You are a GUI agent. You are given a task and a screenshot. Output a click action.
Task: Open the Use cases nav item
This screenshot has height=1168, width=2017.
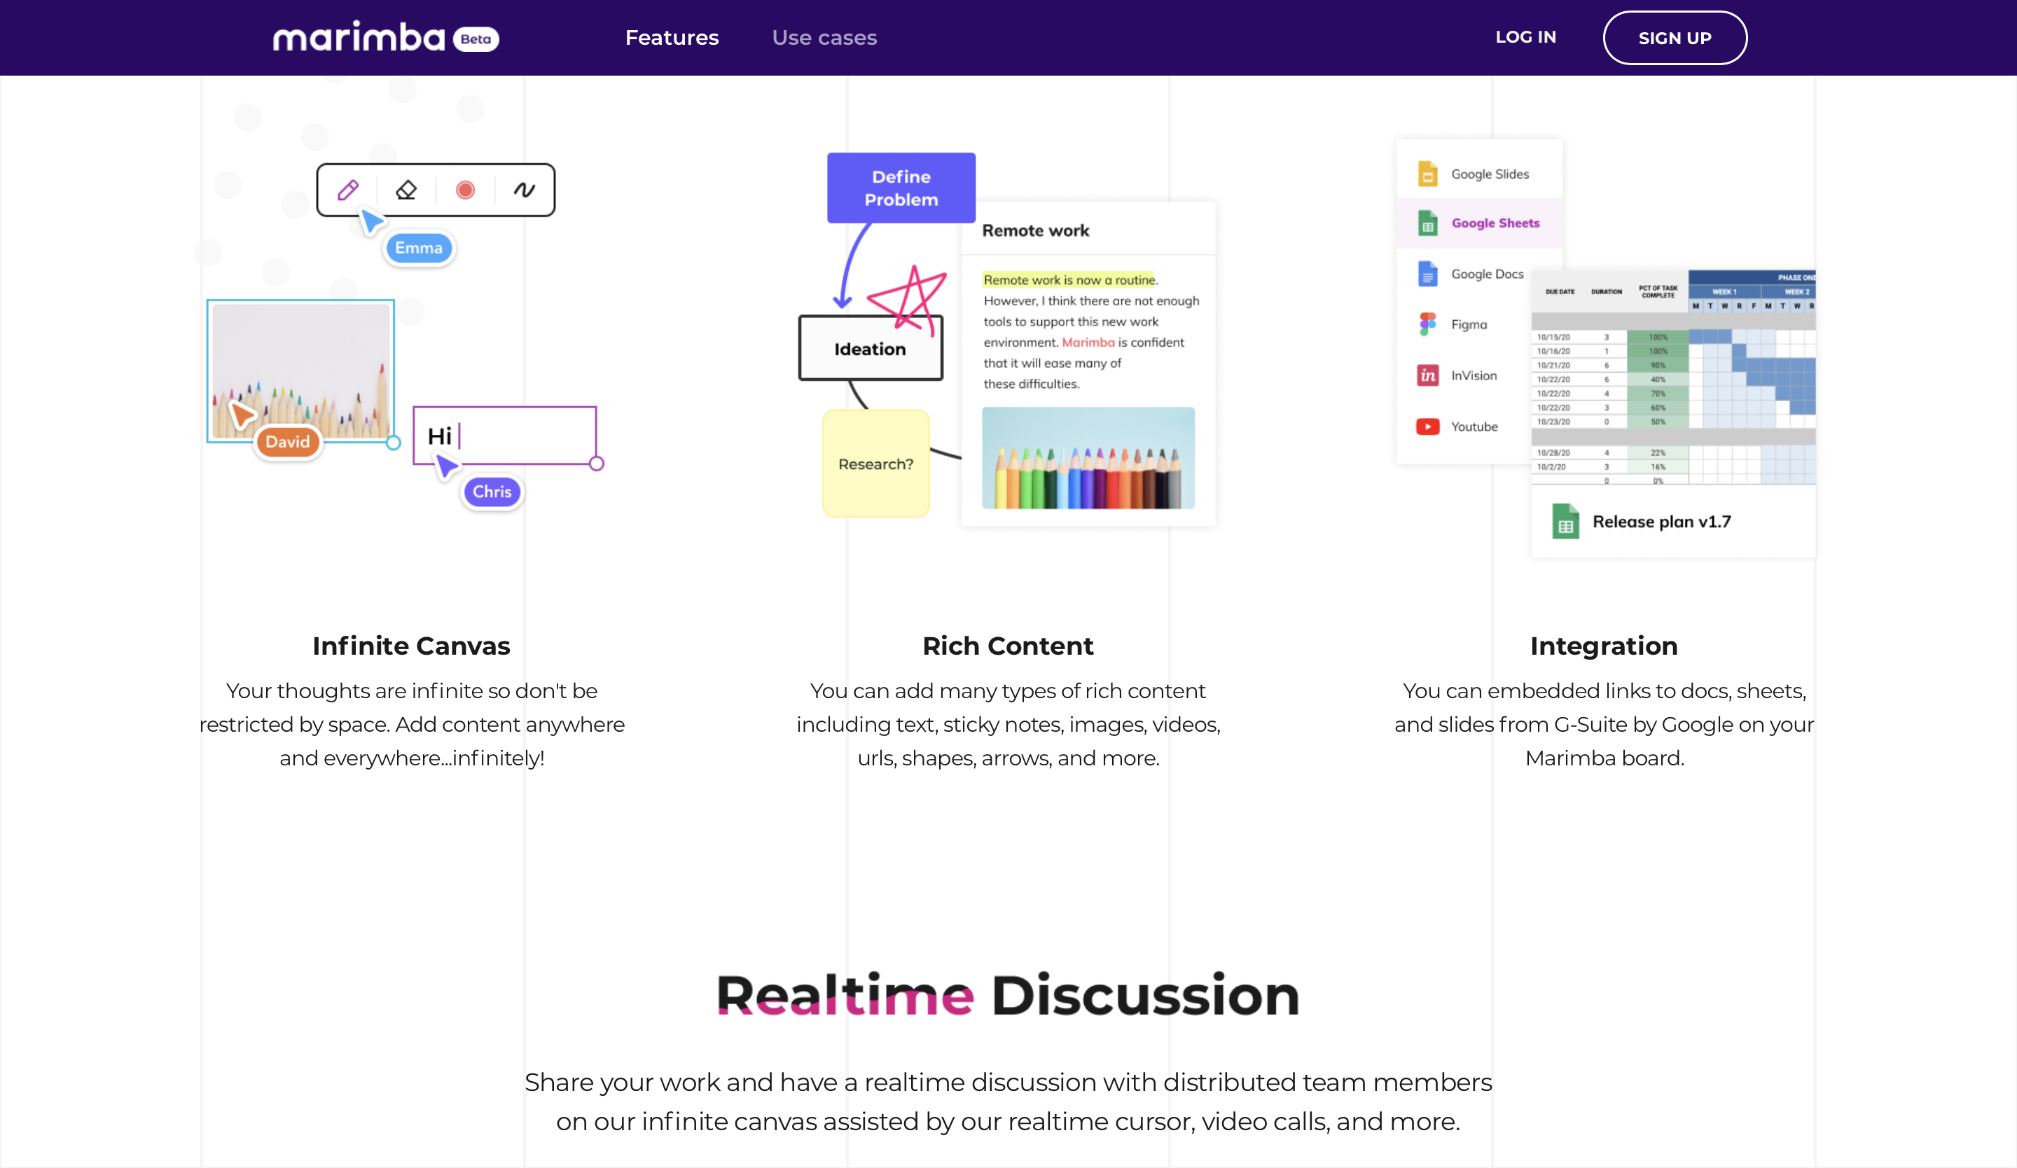824,38
